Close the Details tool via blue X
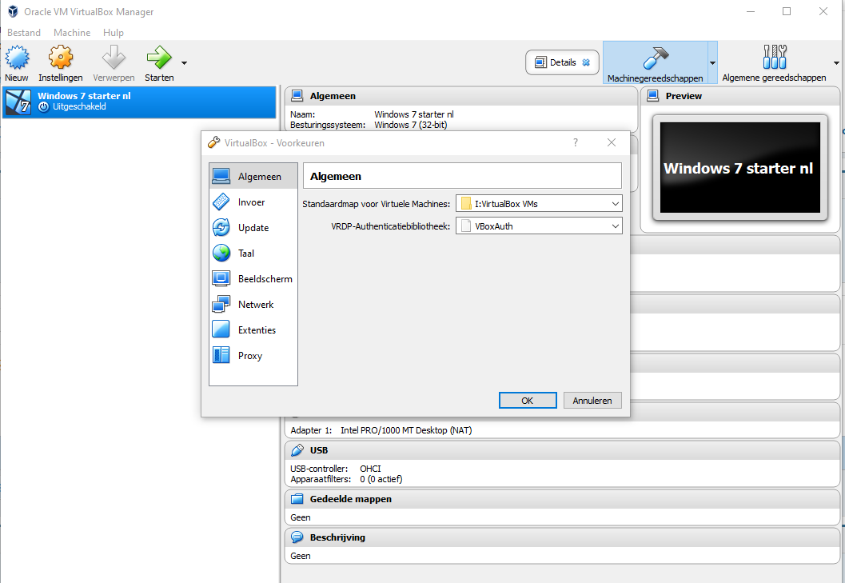 tap(586, 62)
